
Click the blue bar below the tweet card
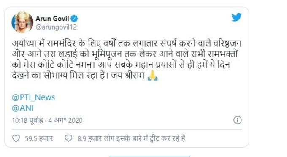(x=149, y=156)
